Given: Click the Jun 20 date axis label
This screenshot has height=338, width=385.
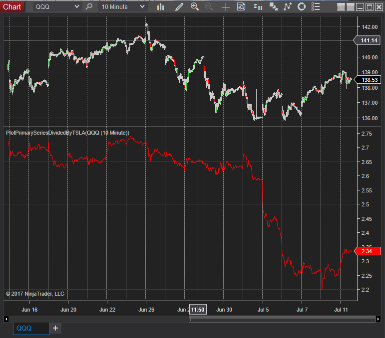Looking at the screenshot, I should [68, 310].
